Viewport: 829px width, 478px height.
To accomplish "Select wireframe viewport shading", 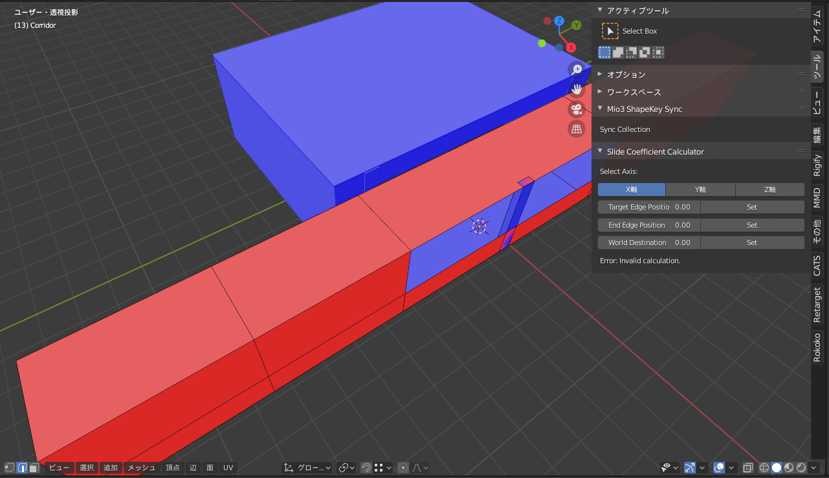I will (764, 468).
